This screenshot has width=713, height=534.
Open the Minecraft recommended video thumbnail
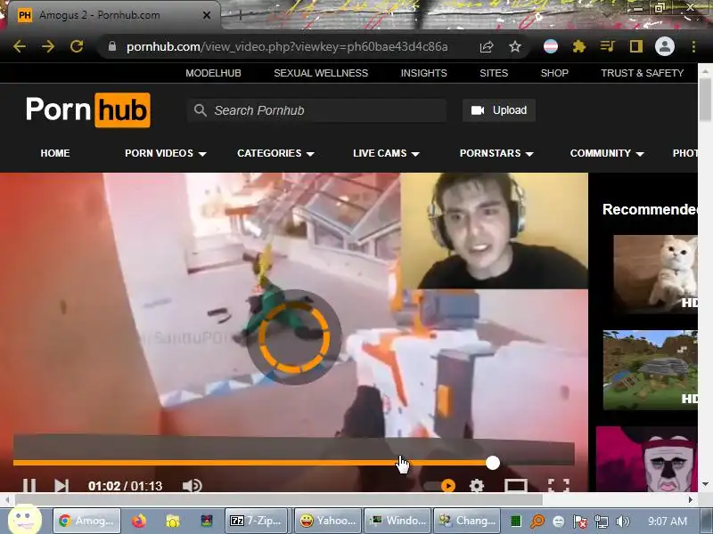click(x=651, y=369)
